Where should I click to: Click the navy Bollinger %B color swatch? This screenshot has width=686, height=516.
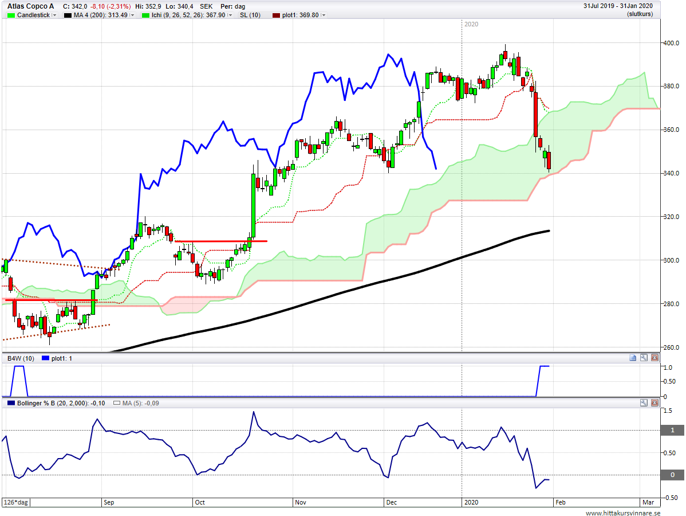[11, 403]
